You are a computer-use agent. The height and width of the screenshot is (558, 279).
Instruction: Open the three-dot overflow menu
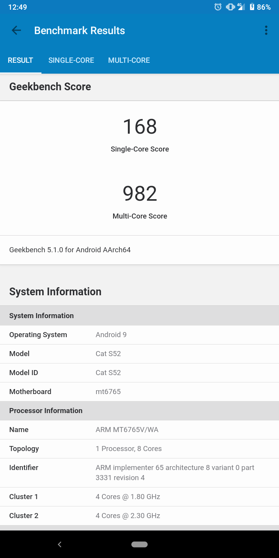click(266, 30)
